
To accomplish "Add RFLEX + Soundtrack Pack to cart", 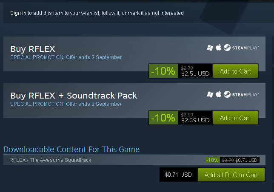I will (x=235, y=118).
